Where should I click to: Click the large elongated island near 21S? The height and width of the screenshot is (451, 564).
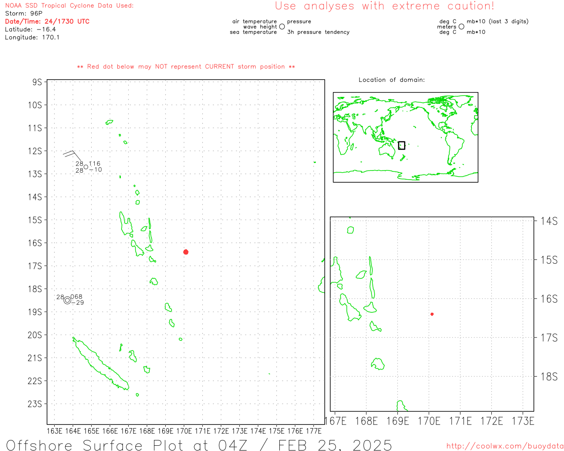[101, 364]
